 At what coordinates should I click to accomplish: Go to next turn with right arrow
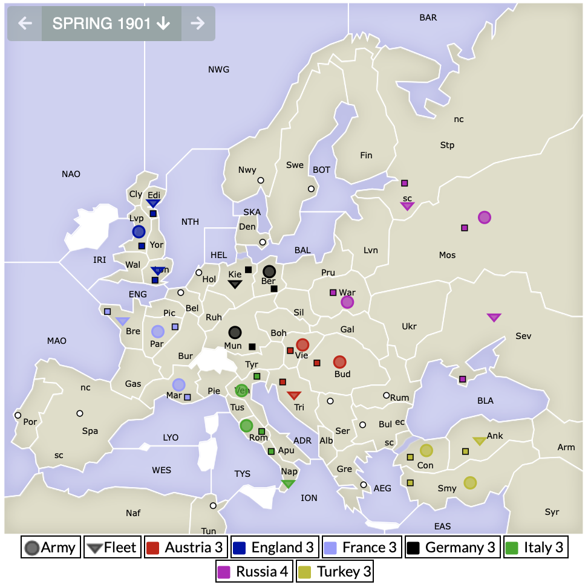pyautogui.click(x=198, y=23)
